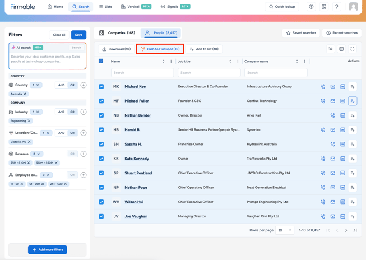Add another Country filter with plus icon
366x260 pixels.
(84, 85)
